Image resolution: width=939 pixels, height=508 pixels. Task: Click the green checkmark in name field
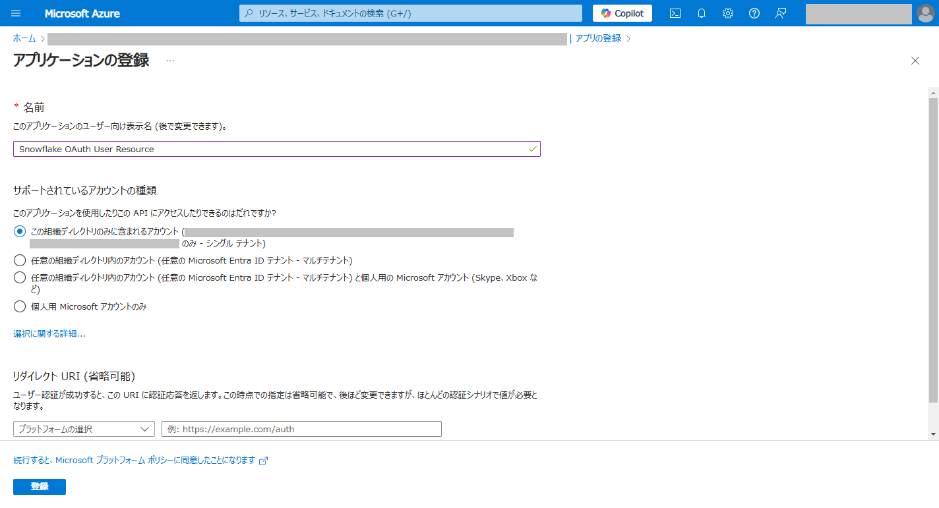click(532, 149)
